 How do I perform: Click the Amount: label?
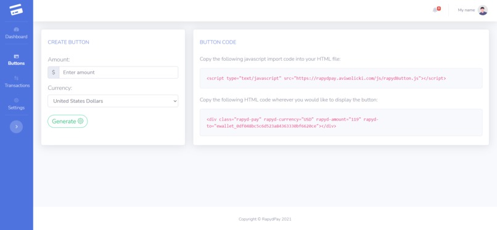pos(59,60)
